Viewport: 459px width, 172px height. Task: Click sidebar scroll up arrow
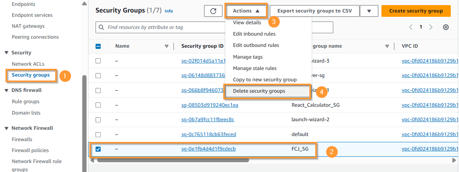84,4
